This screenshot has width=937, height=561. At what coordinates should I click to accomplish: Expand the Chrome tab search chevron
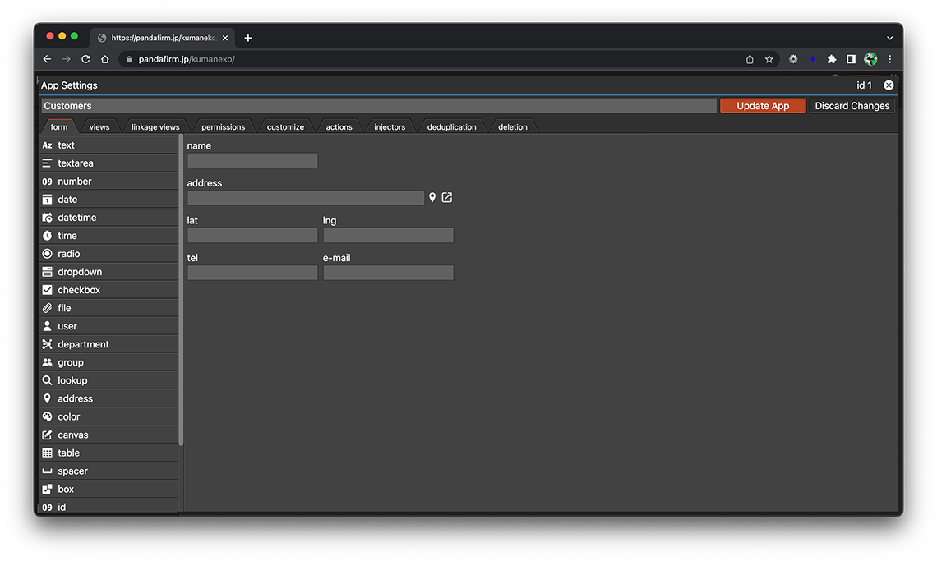pyautogui.click(x=889, y=38)
